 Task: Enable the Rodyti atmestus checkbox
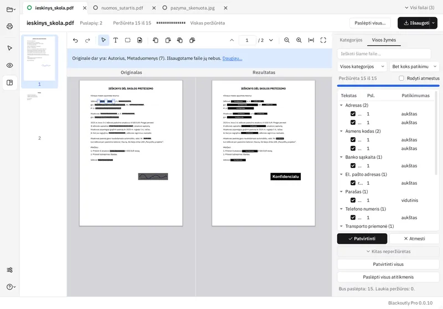401,78
